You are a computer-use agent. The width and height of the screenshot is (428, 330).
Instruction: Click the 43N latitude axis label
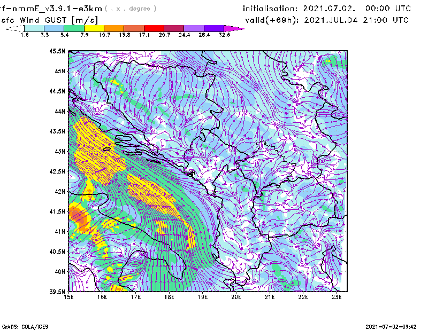(60, 151)
